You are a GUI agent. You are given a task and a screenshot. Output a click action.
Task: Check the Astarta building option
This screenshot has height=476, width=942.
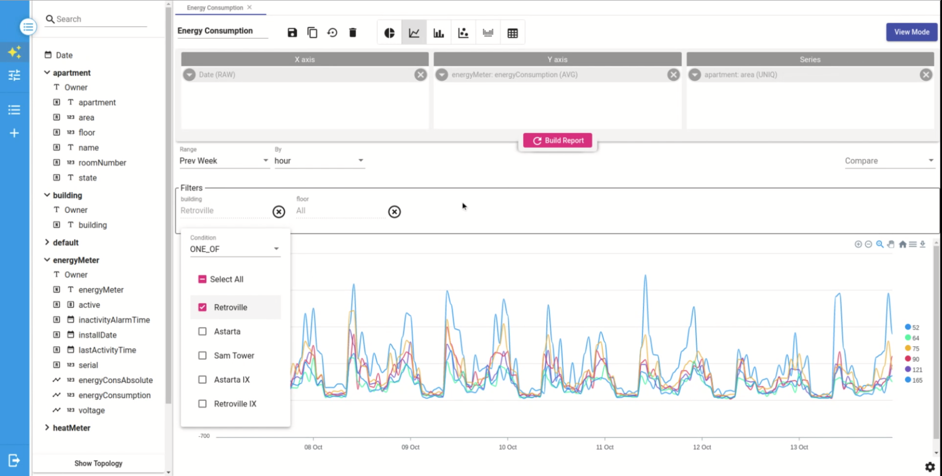[202, 332]
